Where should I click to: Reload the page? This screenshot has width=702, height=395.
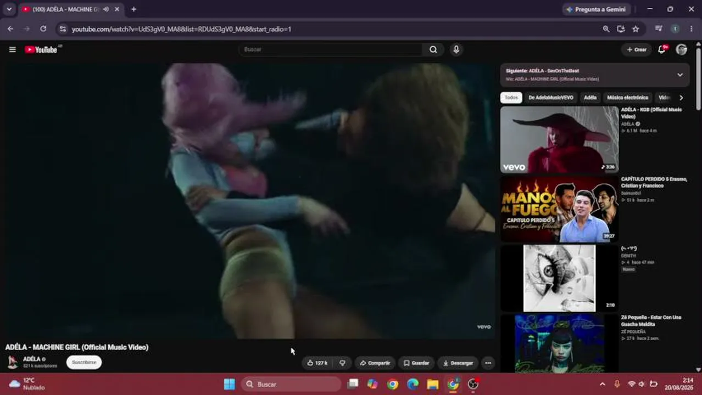(43, 29)
